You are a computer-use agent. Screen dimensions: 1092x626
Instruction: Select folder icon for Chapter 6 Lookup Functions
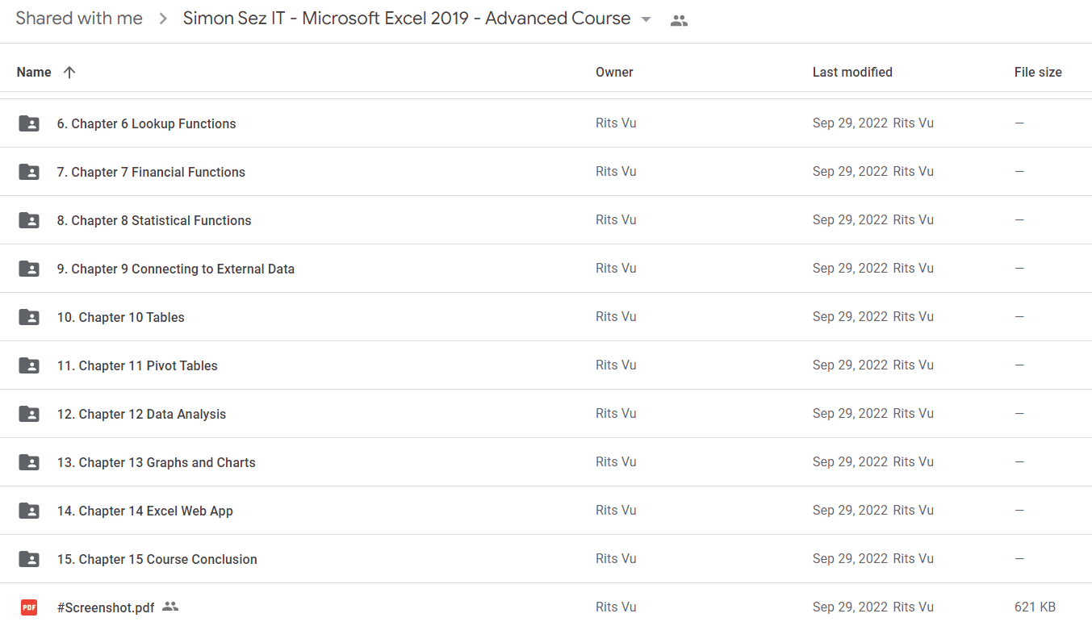click(x=29, y=123)
